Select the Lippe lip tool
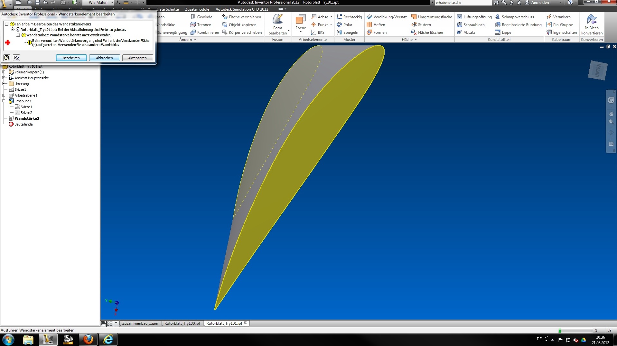The width and height of the screenshot is (617, 346). click(x=503, y=32)
